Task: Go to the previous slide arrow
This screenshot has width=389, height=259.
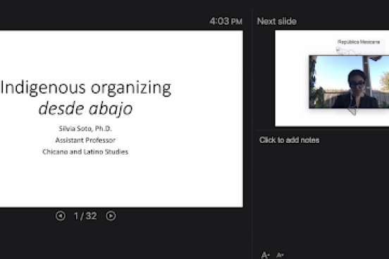Action: [x=61, y=216]
